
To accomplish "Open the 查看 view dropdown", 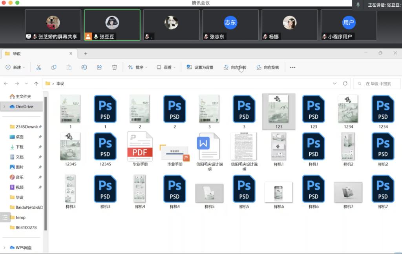I will click(166, 67).
